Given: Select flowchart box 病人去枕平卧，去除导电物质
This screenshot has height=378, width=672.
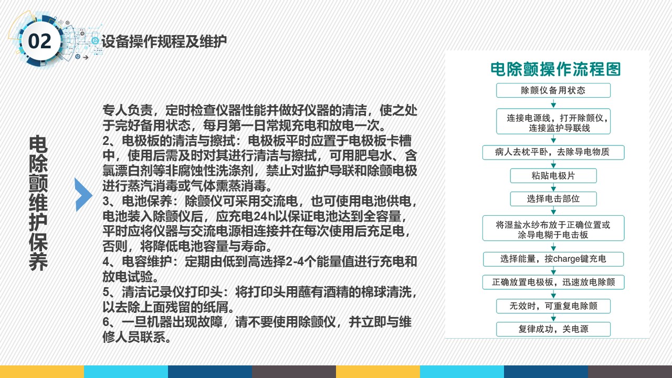Looking at the screenshot, I should click(x=553, y=153).
